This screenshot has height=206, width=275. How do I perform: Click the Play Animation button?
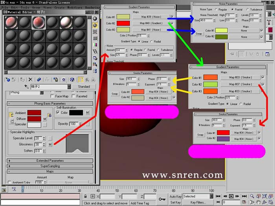coord(231,196)
